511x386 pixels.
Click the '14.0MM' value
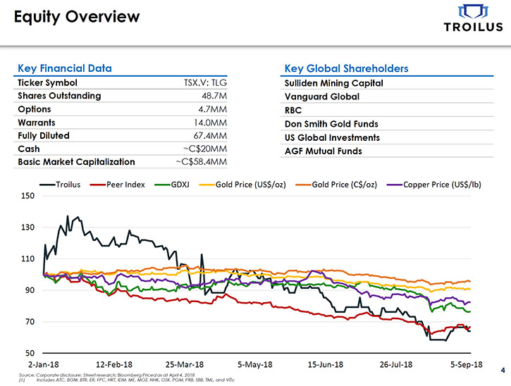pos(210,123)
